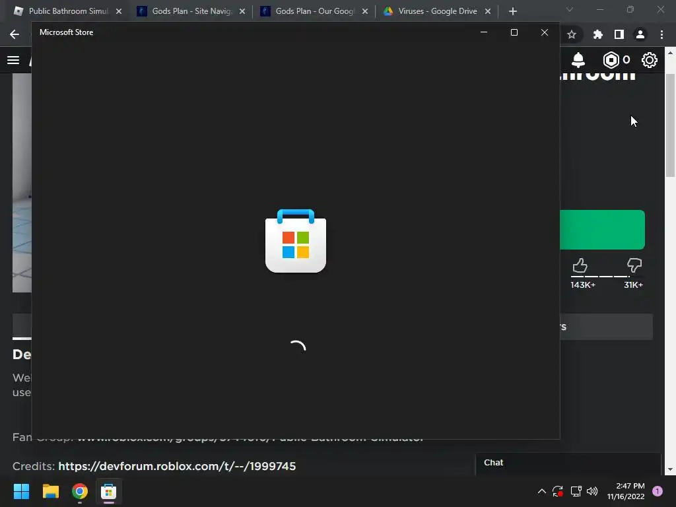Open a new Chrome tab

point(512,11)
